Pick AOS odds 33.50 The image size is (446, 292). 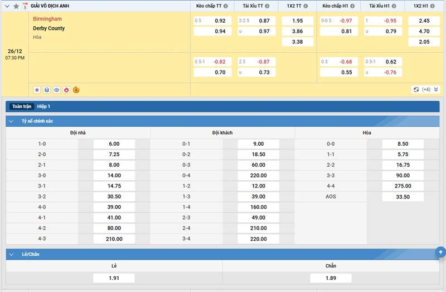pos(403,197)
